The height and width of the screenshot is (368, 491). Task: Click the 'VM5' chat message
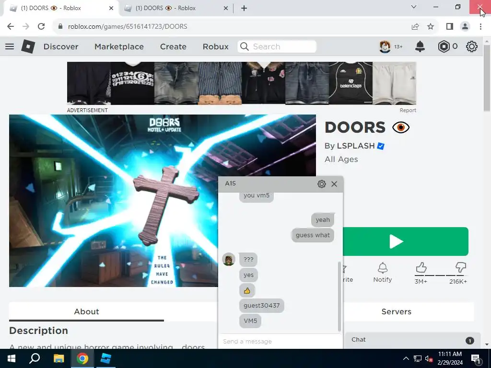(x=250, y=321)
